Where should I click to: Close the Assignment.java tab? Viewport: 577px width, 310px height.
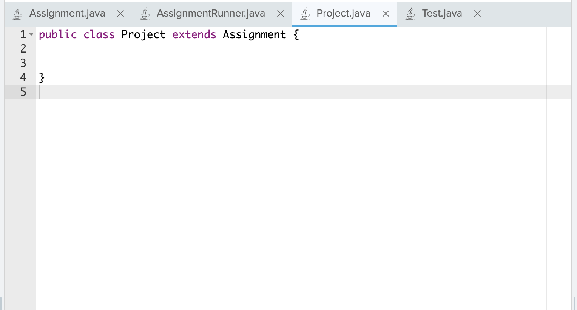[120, 14]
